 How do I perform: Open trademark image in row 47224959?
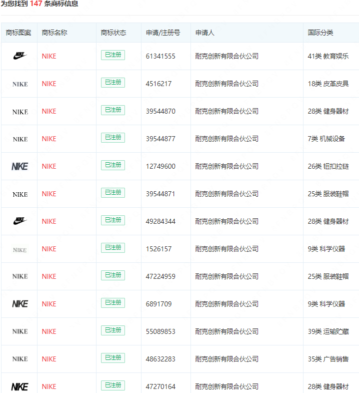click(x=20, y=276)
